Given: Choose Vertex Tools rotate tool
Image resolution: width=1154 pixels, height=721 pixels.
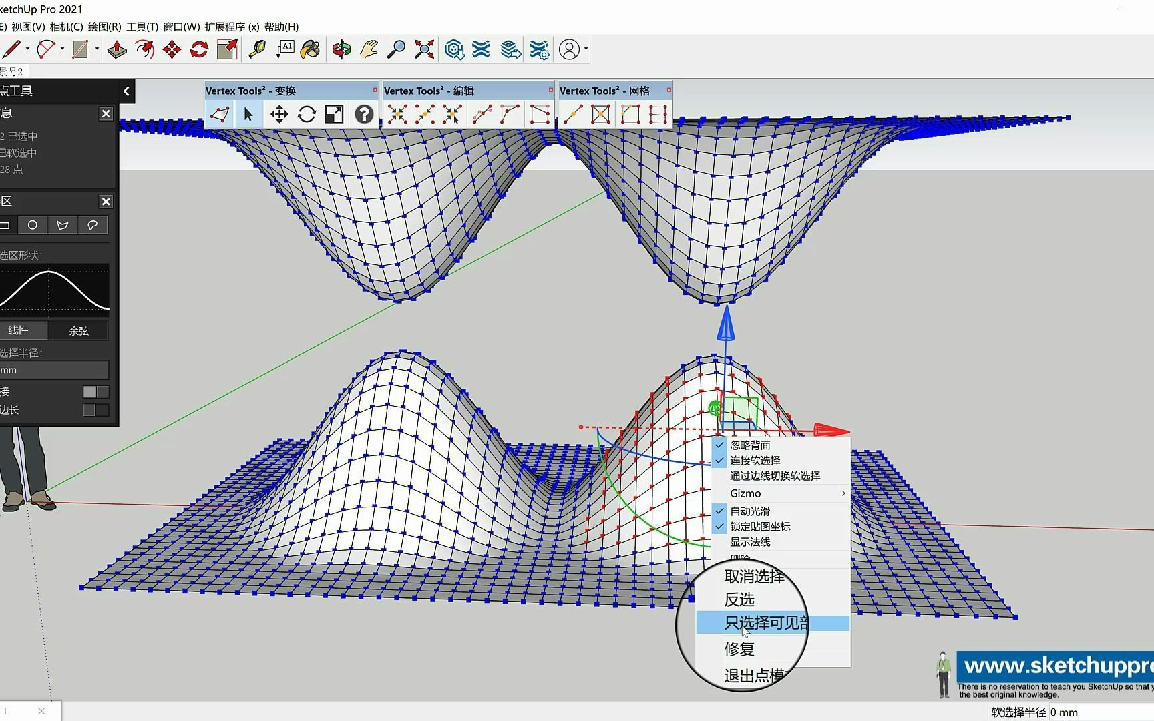Looking at the screenshot, I should click(x=307, y=114).
